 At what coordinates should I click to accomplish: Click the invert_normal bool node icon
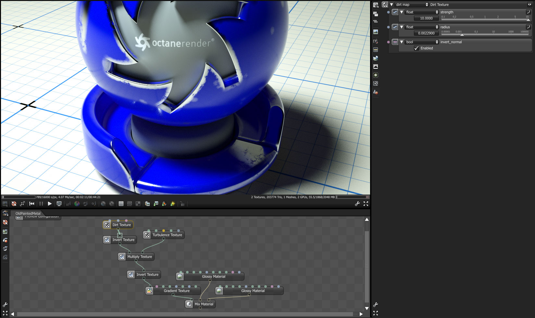click(x=395, y=42)
